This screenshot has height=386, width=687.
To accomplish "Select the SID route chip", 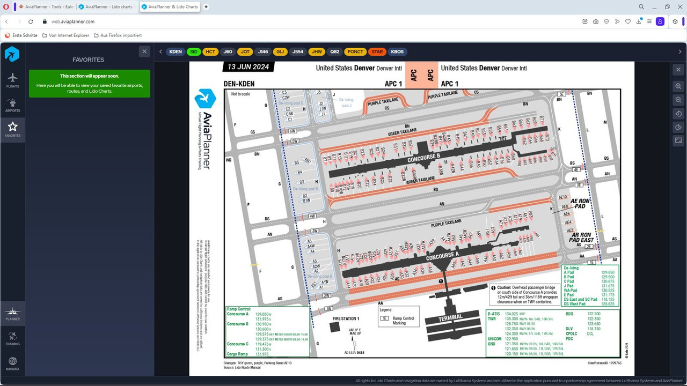I will tap(194, 51).
